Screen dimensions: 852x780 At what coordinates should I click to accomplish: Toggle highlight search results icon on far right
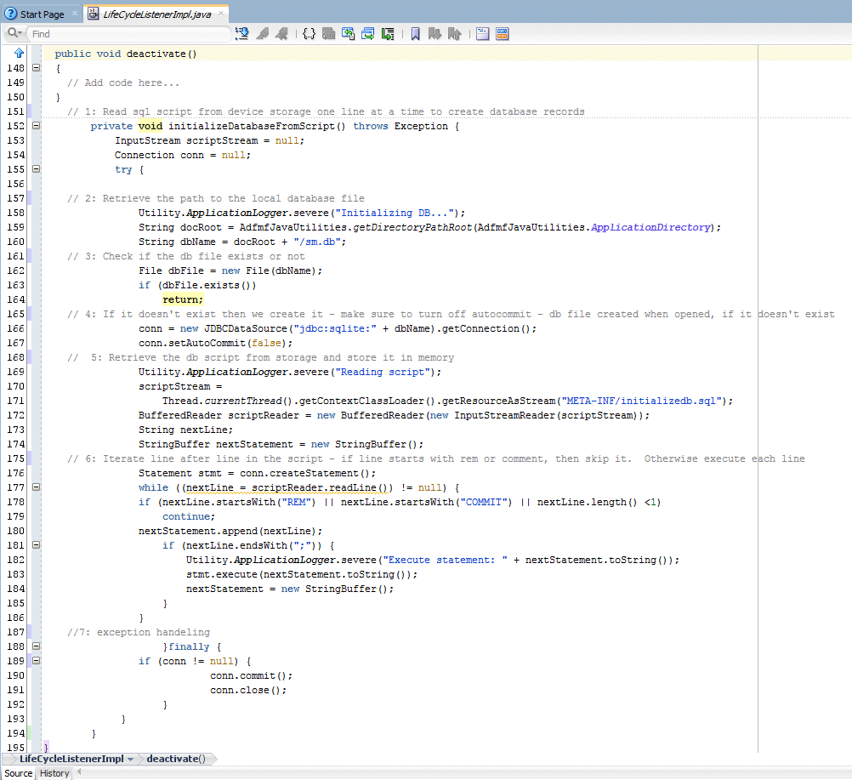click(x=502, y=33)
